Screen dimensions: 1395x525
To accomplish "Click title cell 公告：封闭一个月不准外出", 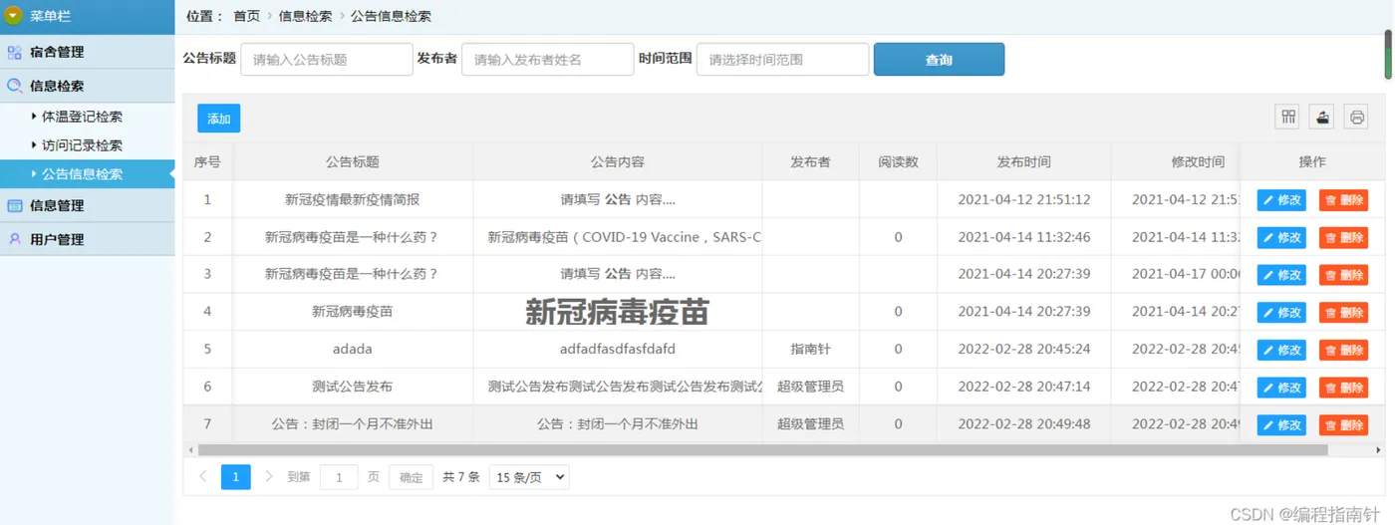I will click(x=353, y=423).
